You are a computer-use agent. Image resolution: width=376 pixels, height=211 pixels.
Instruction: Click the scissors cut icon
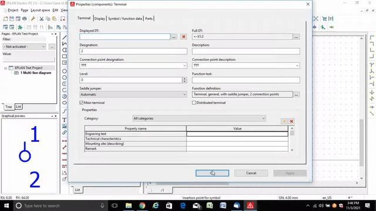(42, 19)
